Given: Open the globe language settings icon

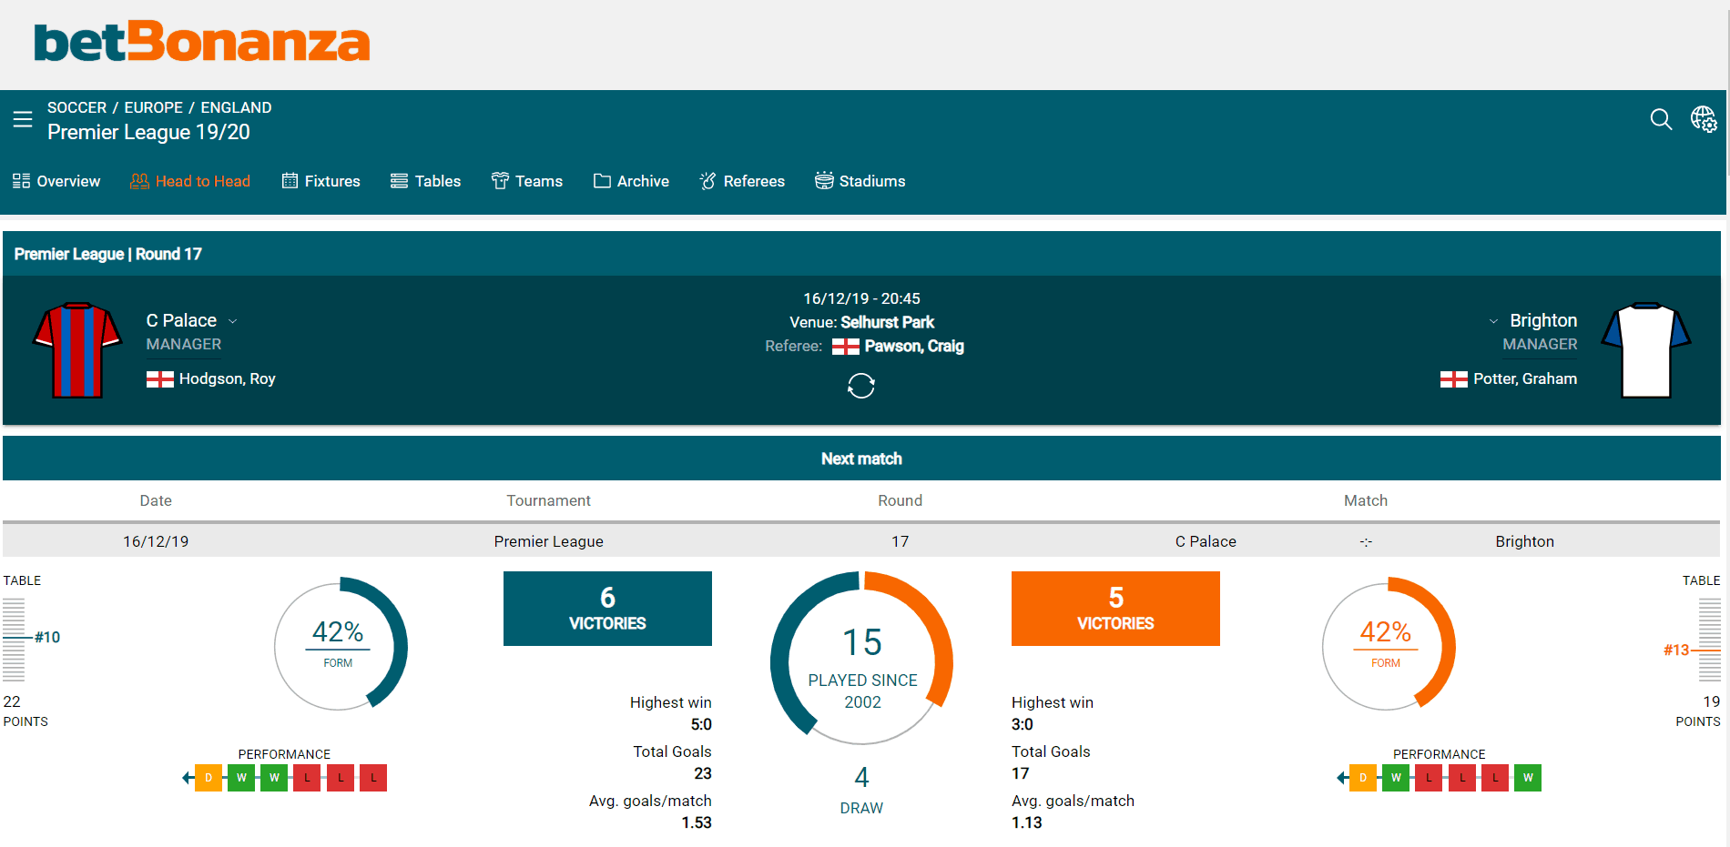Looking at the screenshot, I should pos(1704,119).
